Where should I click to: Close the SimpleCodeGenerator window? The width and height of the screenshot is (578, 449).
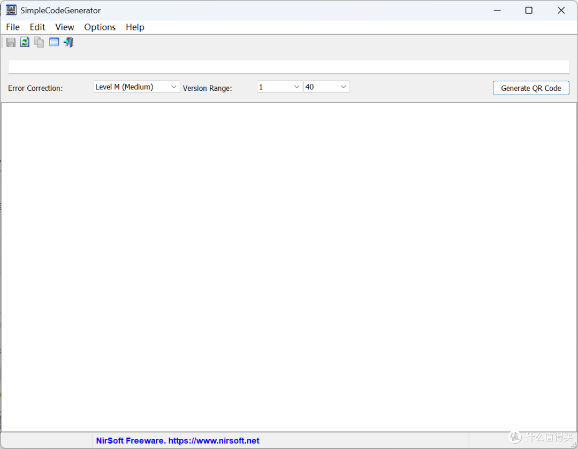coord(561,10)
